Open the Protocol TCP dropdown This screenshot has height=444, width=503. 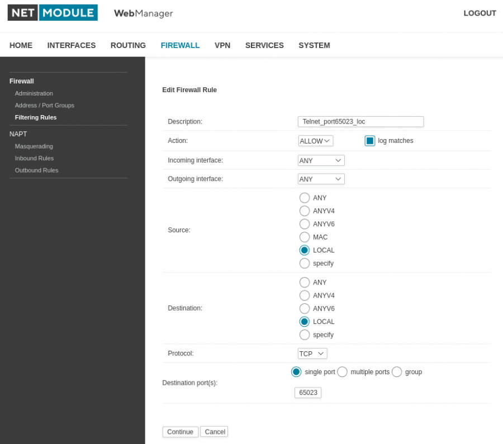[x=312, y=354]
